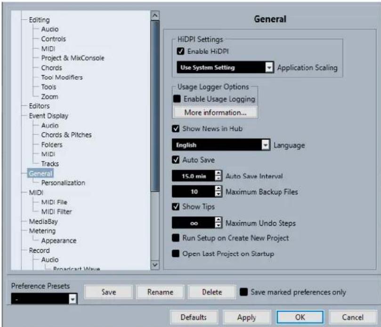Viewport: 381px width, 327px height.
Task: Cancel the preferences dialog
Action: 353,317
